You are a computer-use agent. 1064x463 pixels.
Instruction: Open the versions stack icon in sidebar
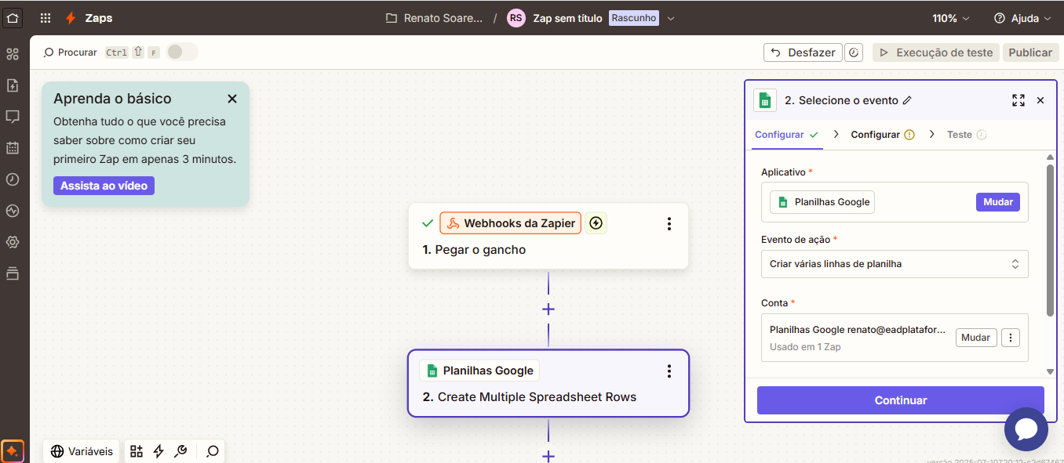coord(13,273)
